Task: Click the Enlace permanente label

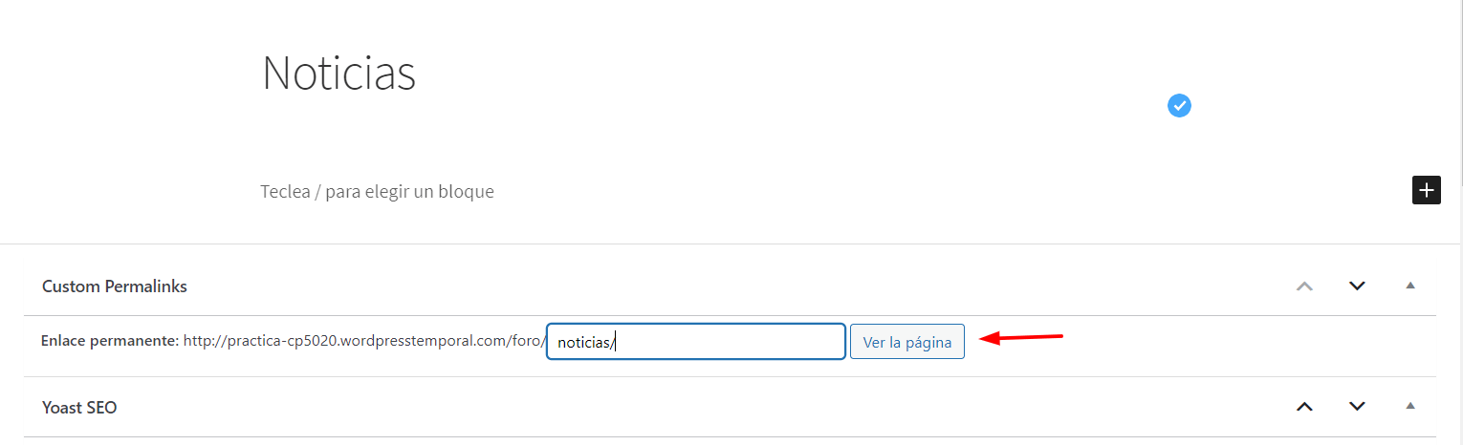Action: coord(110,341)
